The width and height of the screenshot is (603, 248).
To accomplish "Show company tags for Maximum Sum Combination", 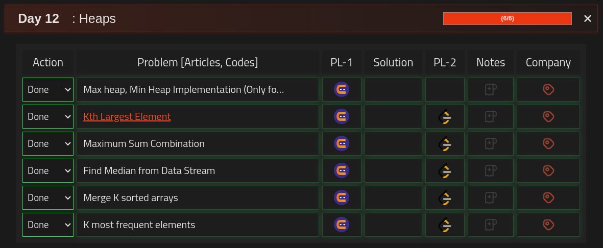I will click(548, 143).
